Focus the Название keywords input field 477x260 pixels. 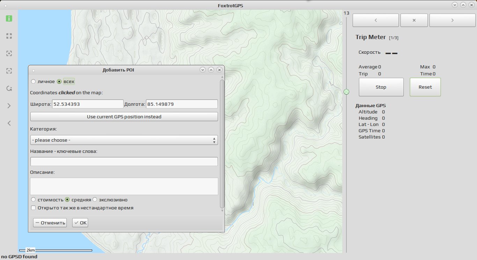coord(124,162)
